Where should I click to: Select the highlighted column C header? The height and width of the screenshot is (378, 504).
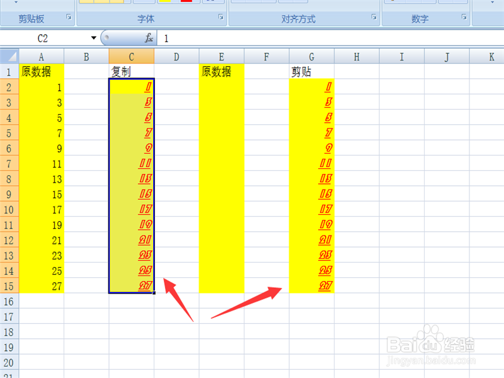pos(132,57)
